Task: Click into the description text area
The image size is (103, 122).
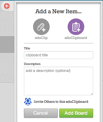Action: coord(59,81)
